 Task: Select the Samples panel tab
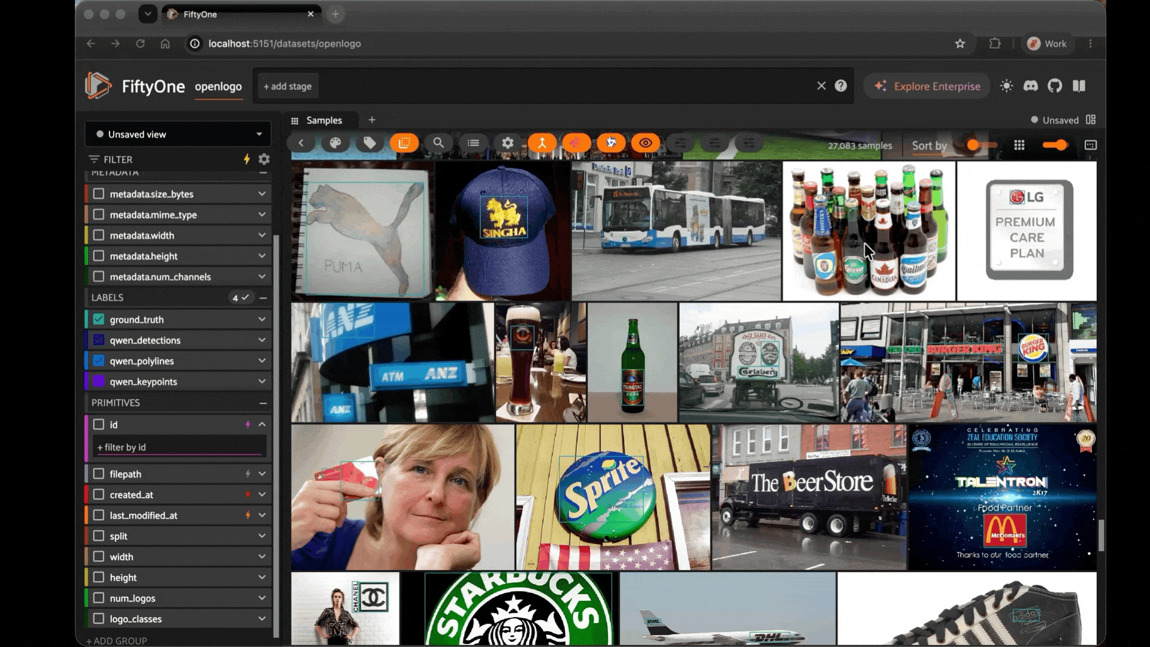click(x=317, y=120)
